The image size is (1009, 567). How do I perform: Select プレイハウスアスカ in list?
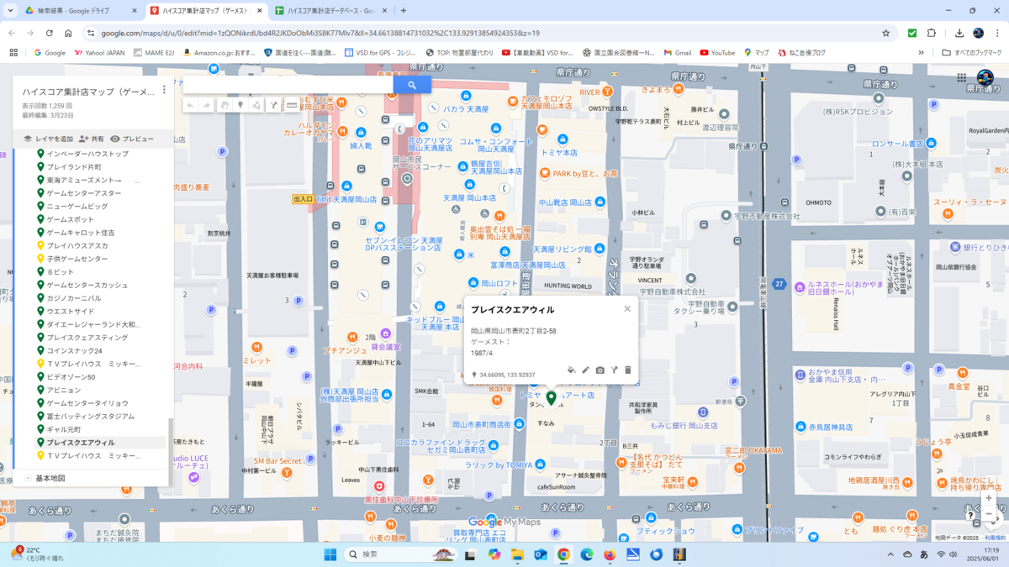coord(77,246)
